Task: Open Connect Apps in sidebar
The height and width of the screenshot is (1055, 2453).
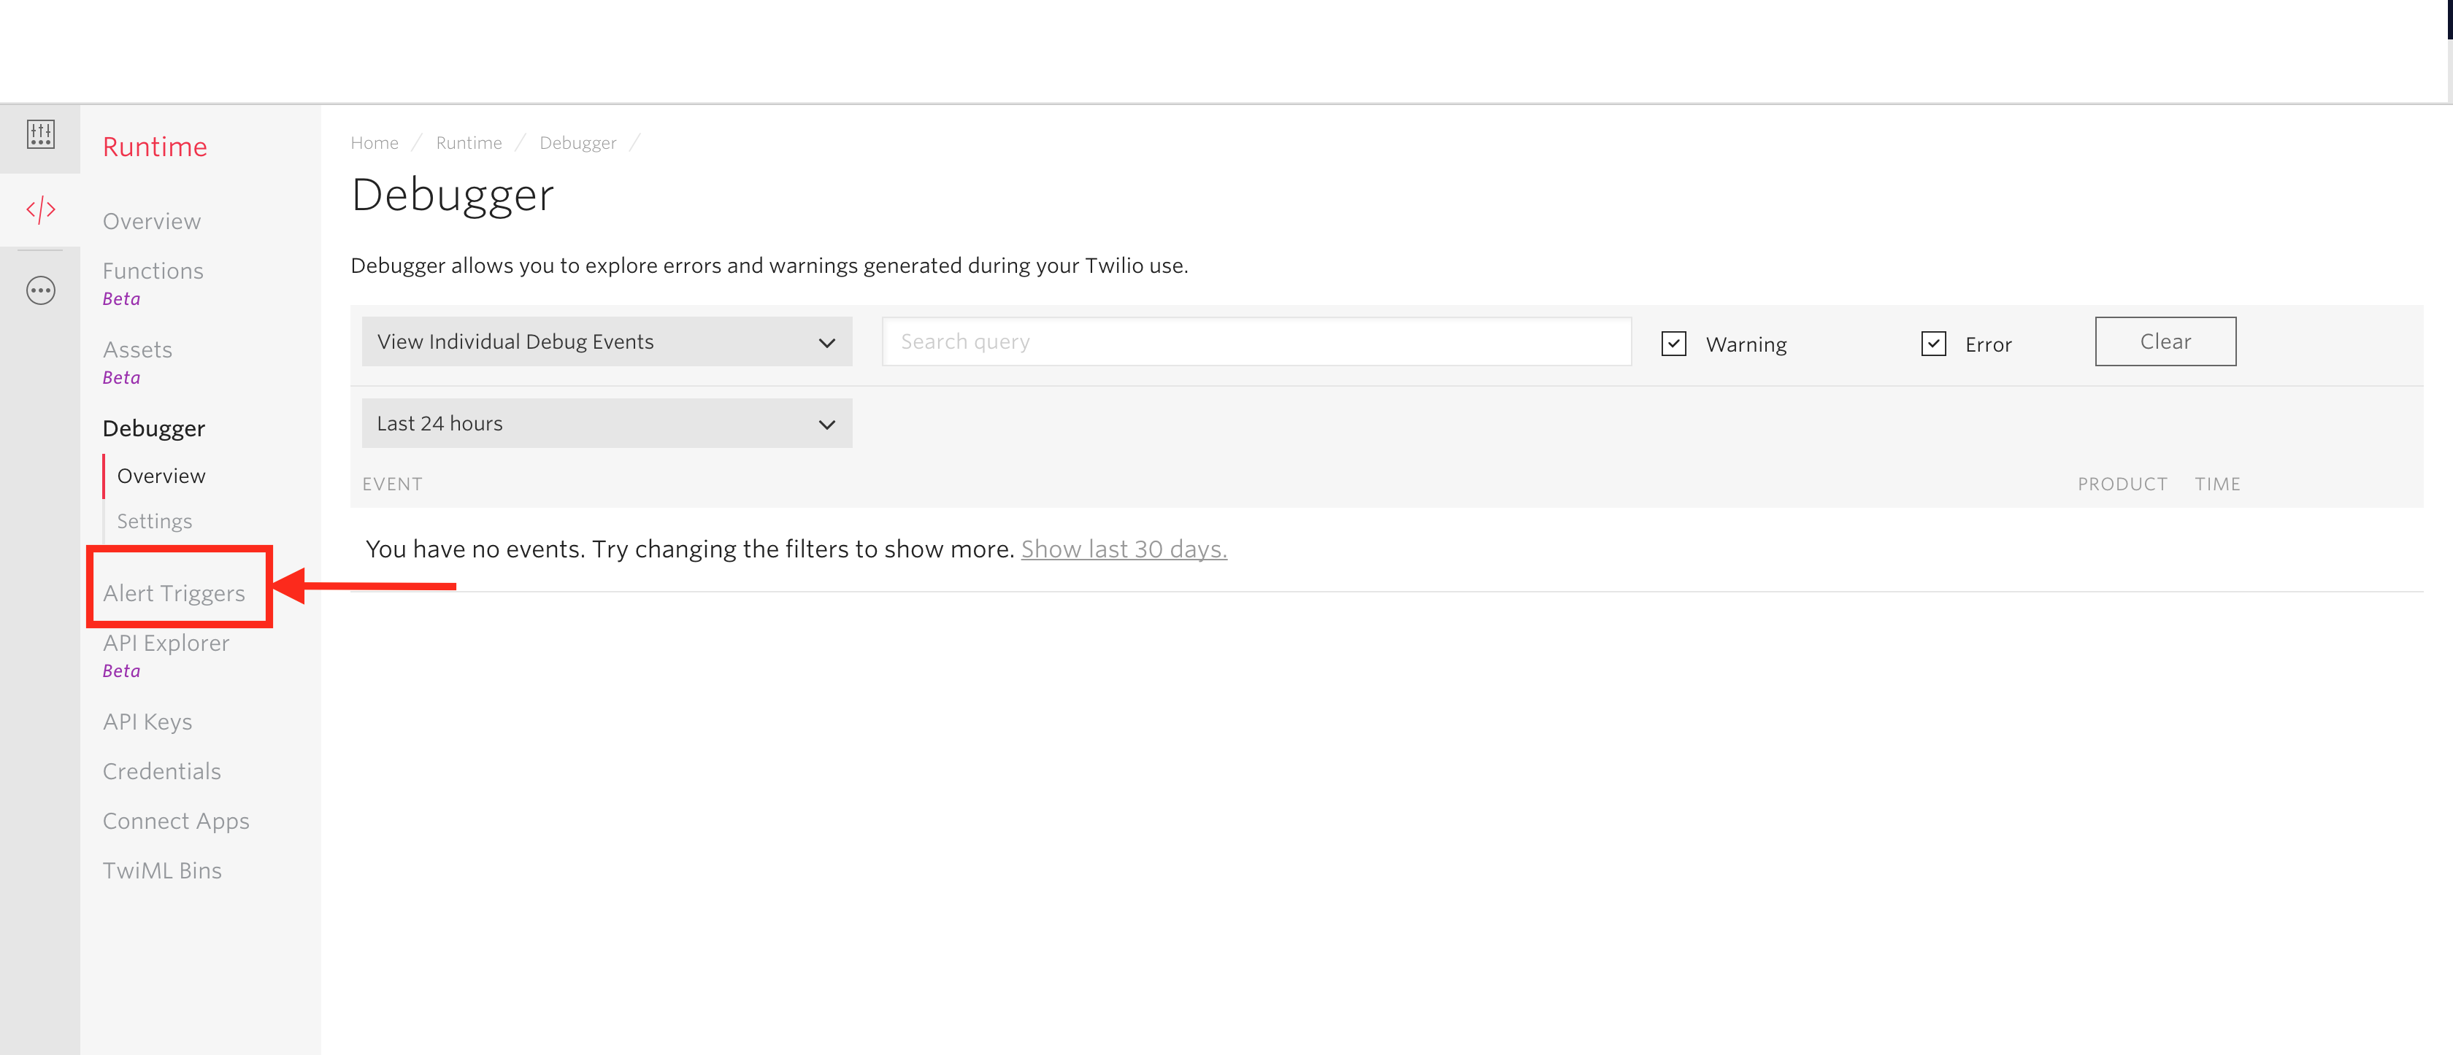Action: coord(176,821)
